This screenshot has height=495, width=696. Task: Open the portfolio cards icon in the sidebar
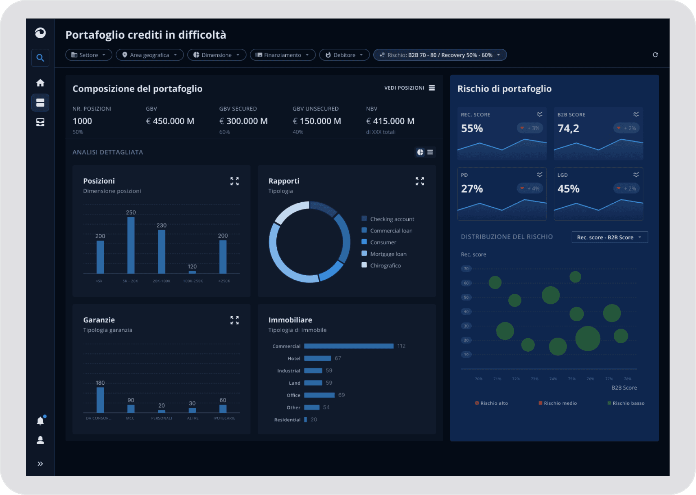40,103
